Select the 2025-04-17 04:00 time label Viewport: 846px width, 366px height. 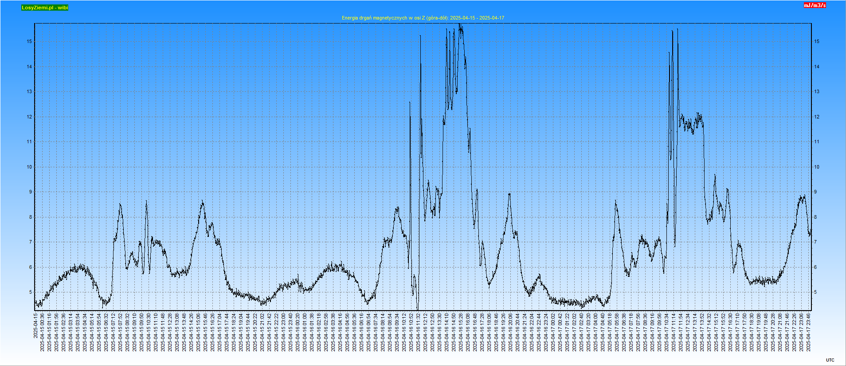[x=596, y=332]
